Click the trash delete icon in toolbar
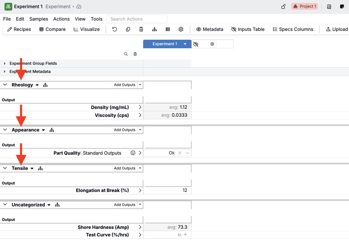 [141, 29]
